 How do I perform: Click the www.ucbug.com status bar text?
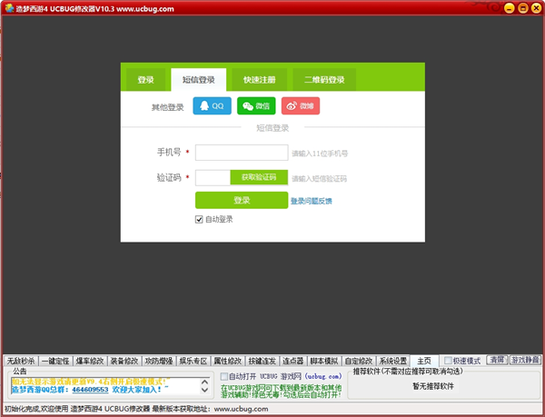click(241, 409)
